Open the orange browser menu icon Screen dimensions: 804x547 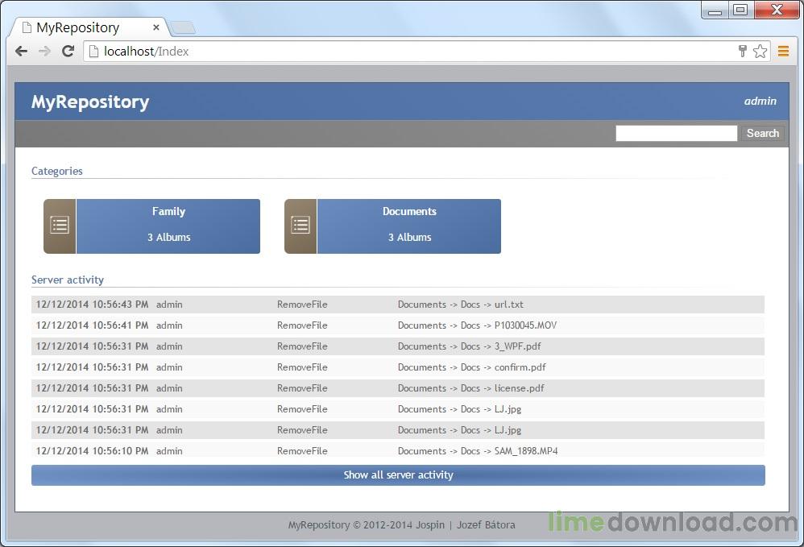783,51
